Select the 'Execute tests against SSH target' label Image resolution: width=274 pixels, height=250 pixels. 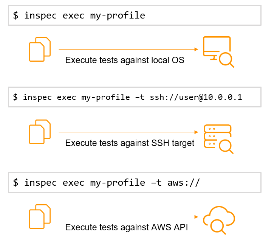(130, 143)
